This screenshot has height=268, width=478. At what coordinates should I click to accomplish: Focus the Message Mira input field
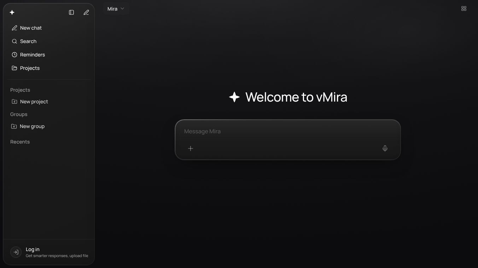pos(288,131)
